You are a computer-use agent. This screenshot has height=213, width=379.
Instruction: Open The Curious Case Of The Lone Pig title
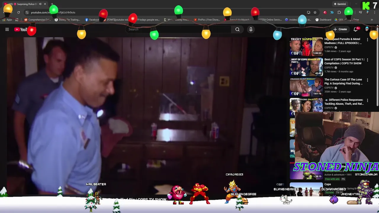pos(343,81)
